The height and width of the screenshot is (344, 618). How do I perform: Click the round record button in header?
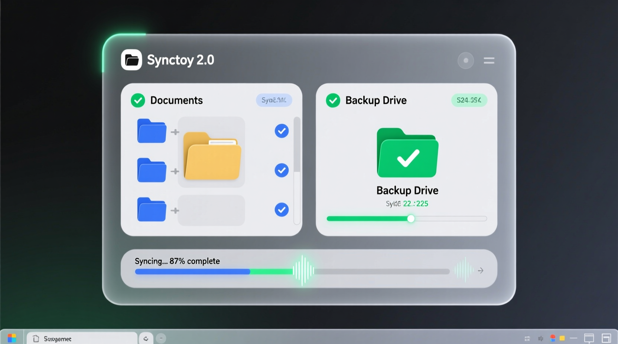[466, 60]
